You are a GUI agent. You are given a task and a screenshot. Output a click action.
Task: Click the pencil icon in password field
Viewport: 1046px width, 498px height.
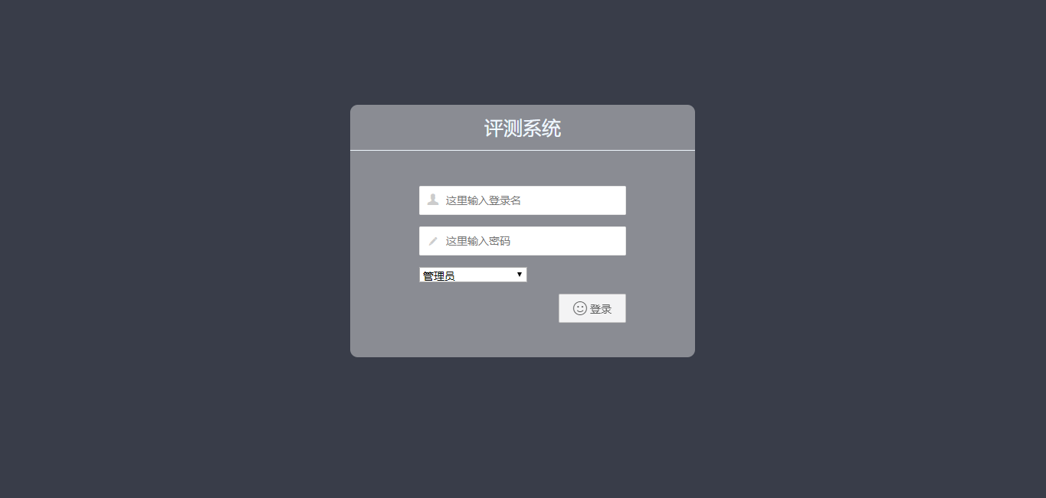coord(433,241)
